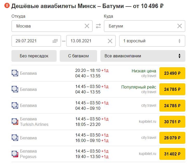Open the Все авиакомпании dropdown
The width and height of the screenshot is (190, 164).
pos(143,56)
